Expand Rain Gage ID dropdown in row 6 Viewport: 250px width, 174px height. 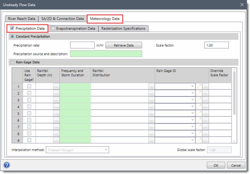tap(192, 120)
